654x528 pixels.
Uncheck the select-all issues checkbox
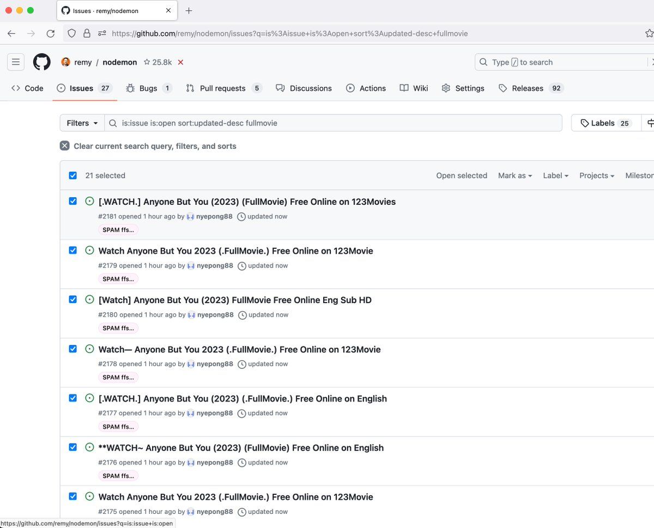pos(73,175)
